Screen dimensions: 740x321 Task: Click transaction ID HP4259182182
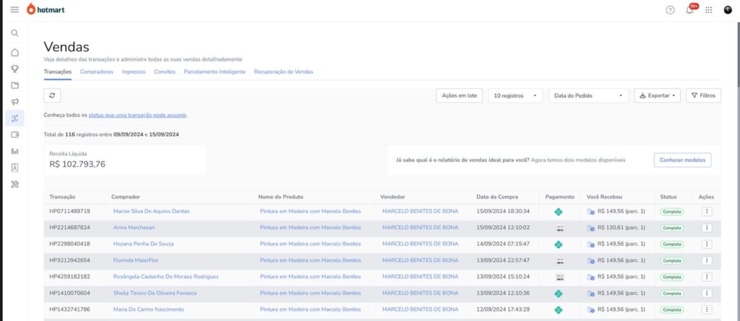click(70, 277)
